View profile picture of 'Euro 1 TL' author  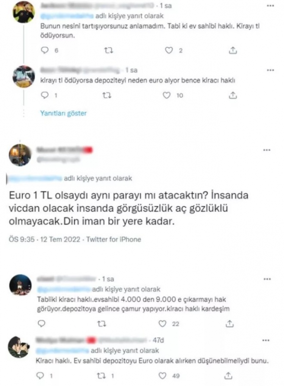[20, 155]
